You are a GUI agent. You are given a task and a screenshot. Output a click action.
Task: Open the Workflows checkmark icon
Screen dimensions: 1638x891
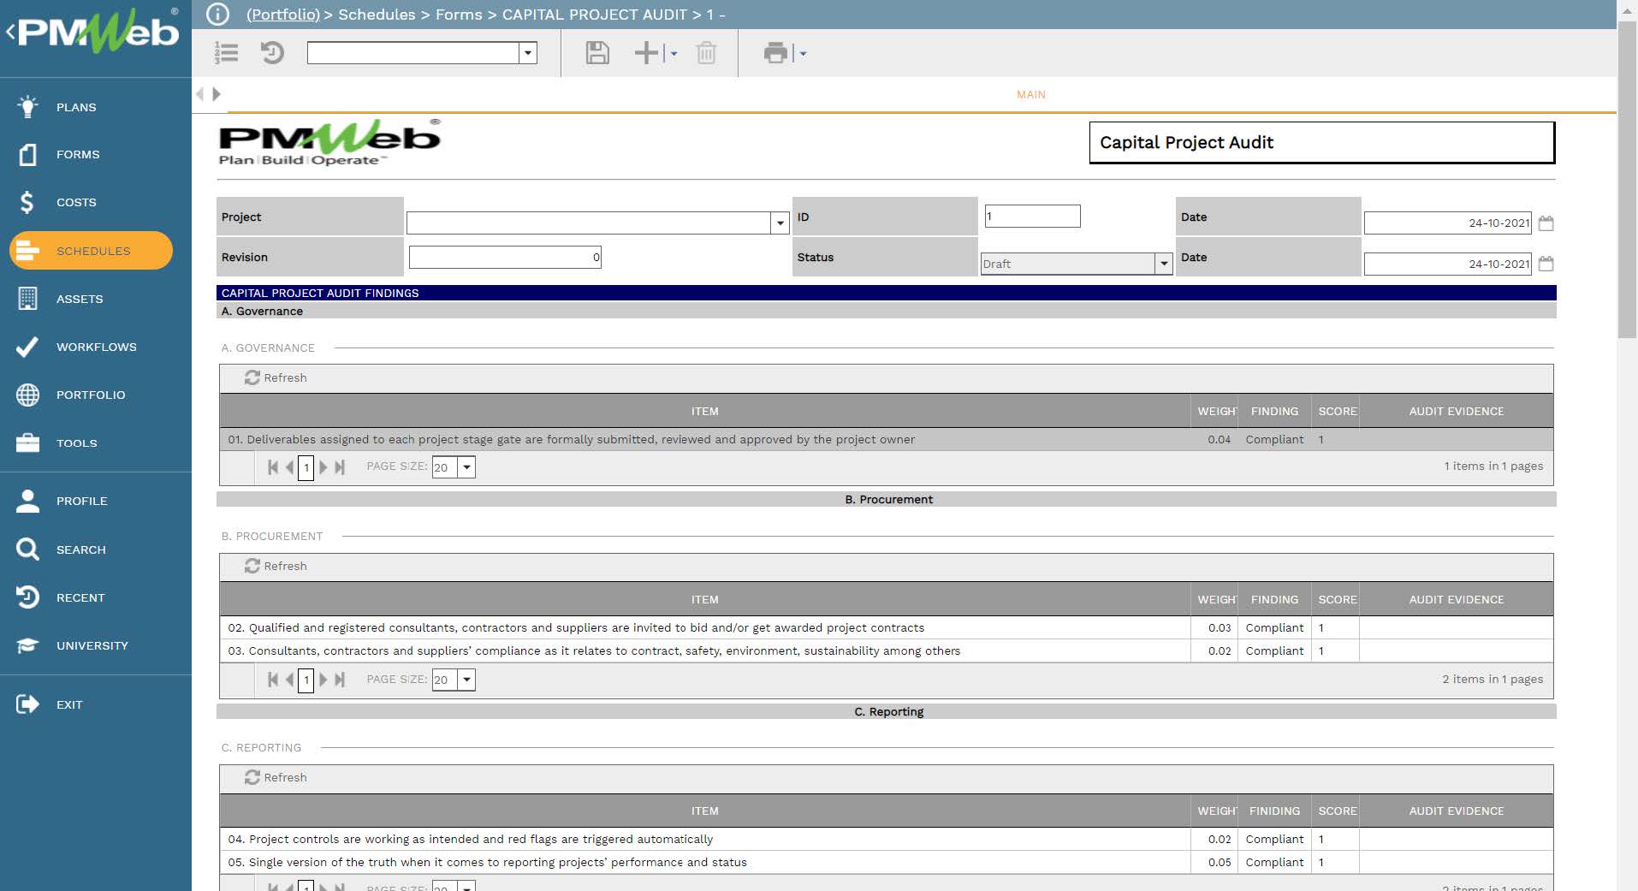tap(27, 346)
